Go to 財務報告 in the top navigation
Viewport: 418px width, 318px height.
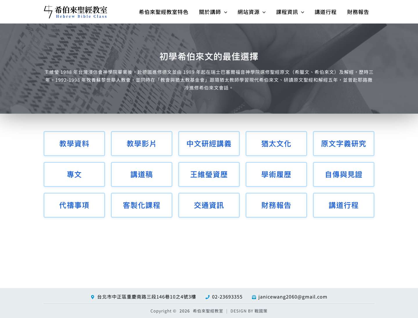click(358, 12)
